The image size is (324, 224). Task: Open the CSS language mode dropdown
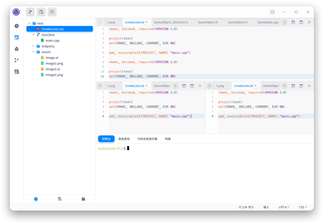pos(302,207)
